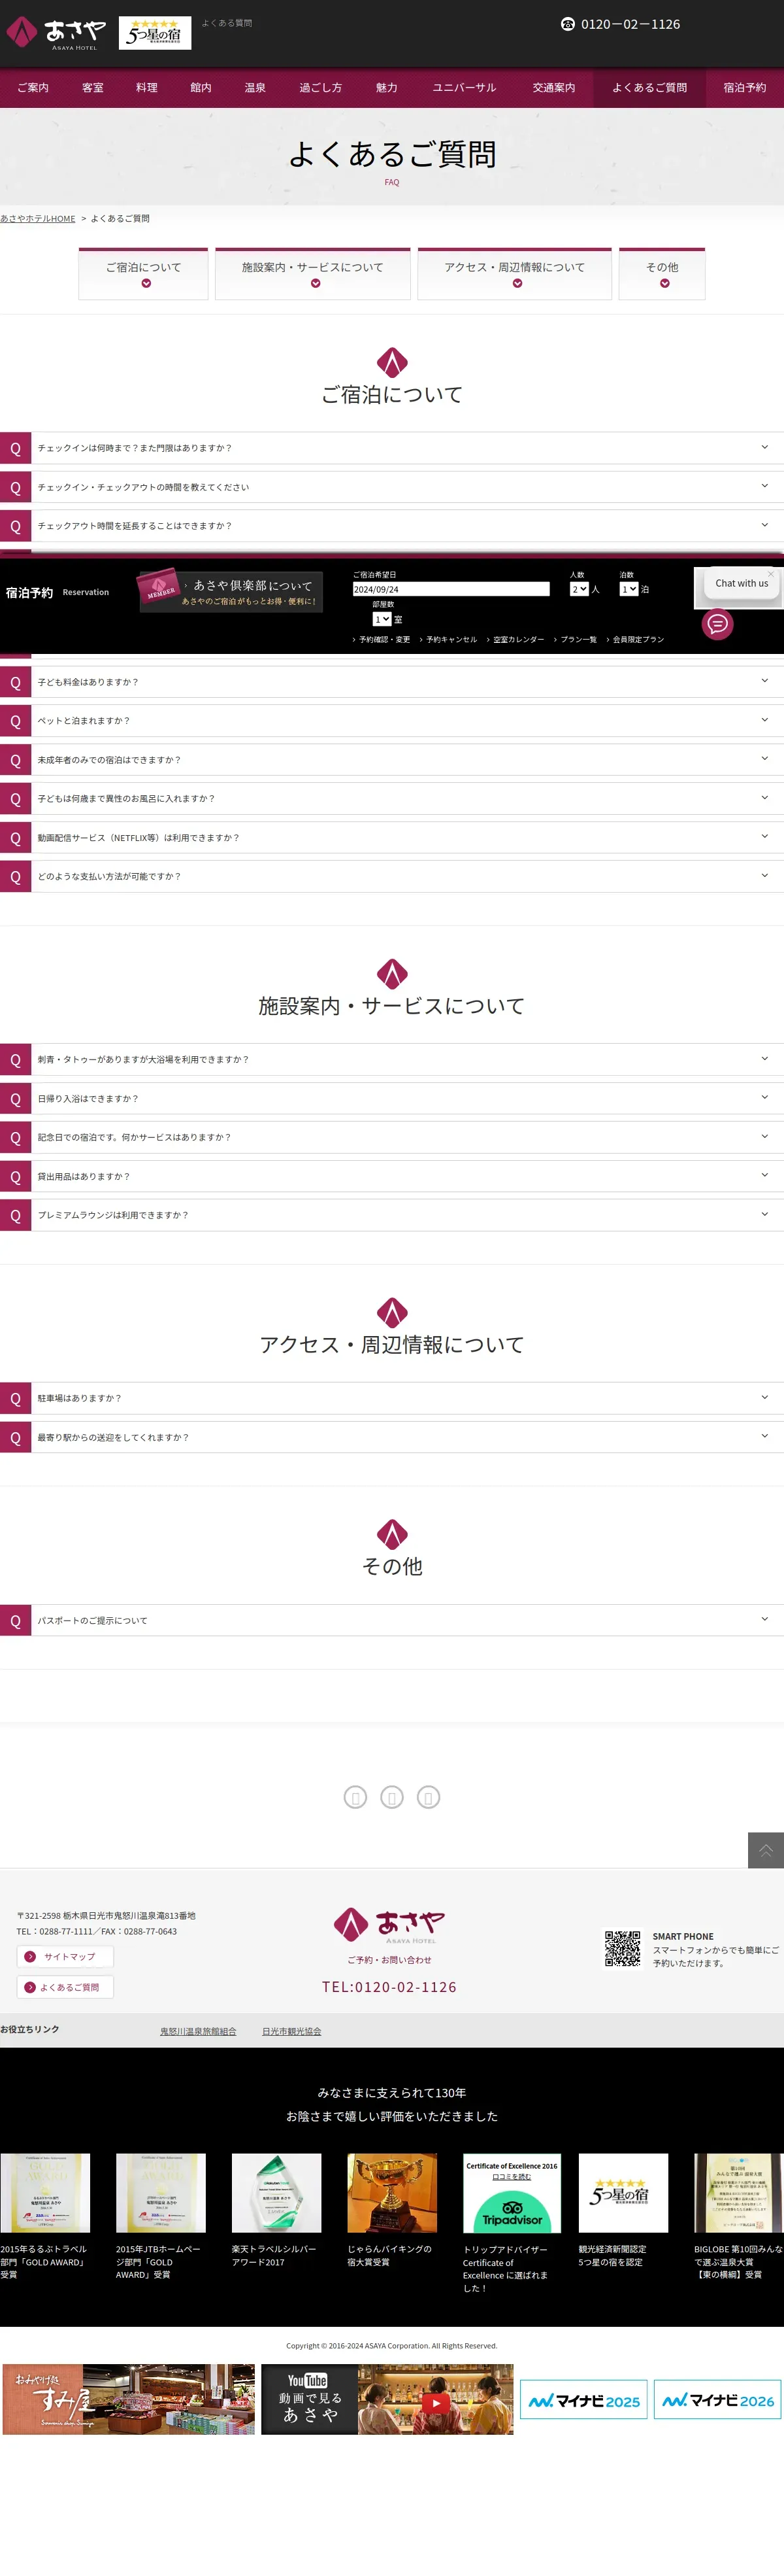This screenshot has height=2576, width=784.
Task: Open the 温泉 menu item
Action: pos(255,88)
